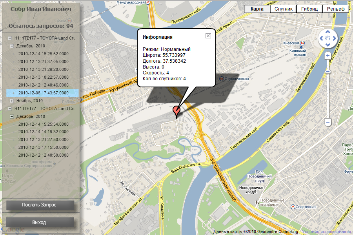Expand the Ноябрь, 2010 group

12,101
